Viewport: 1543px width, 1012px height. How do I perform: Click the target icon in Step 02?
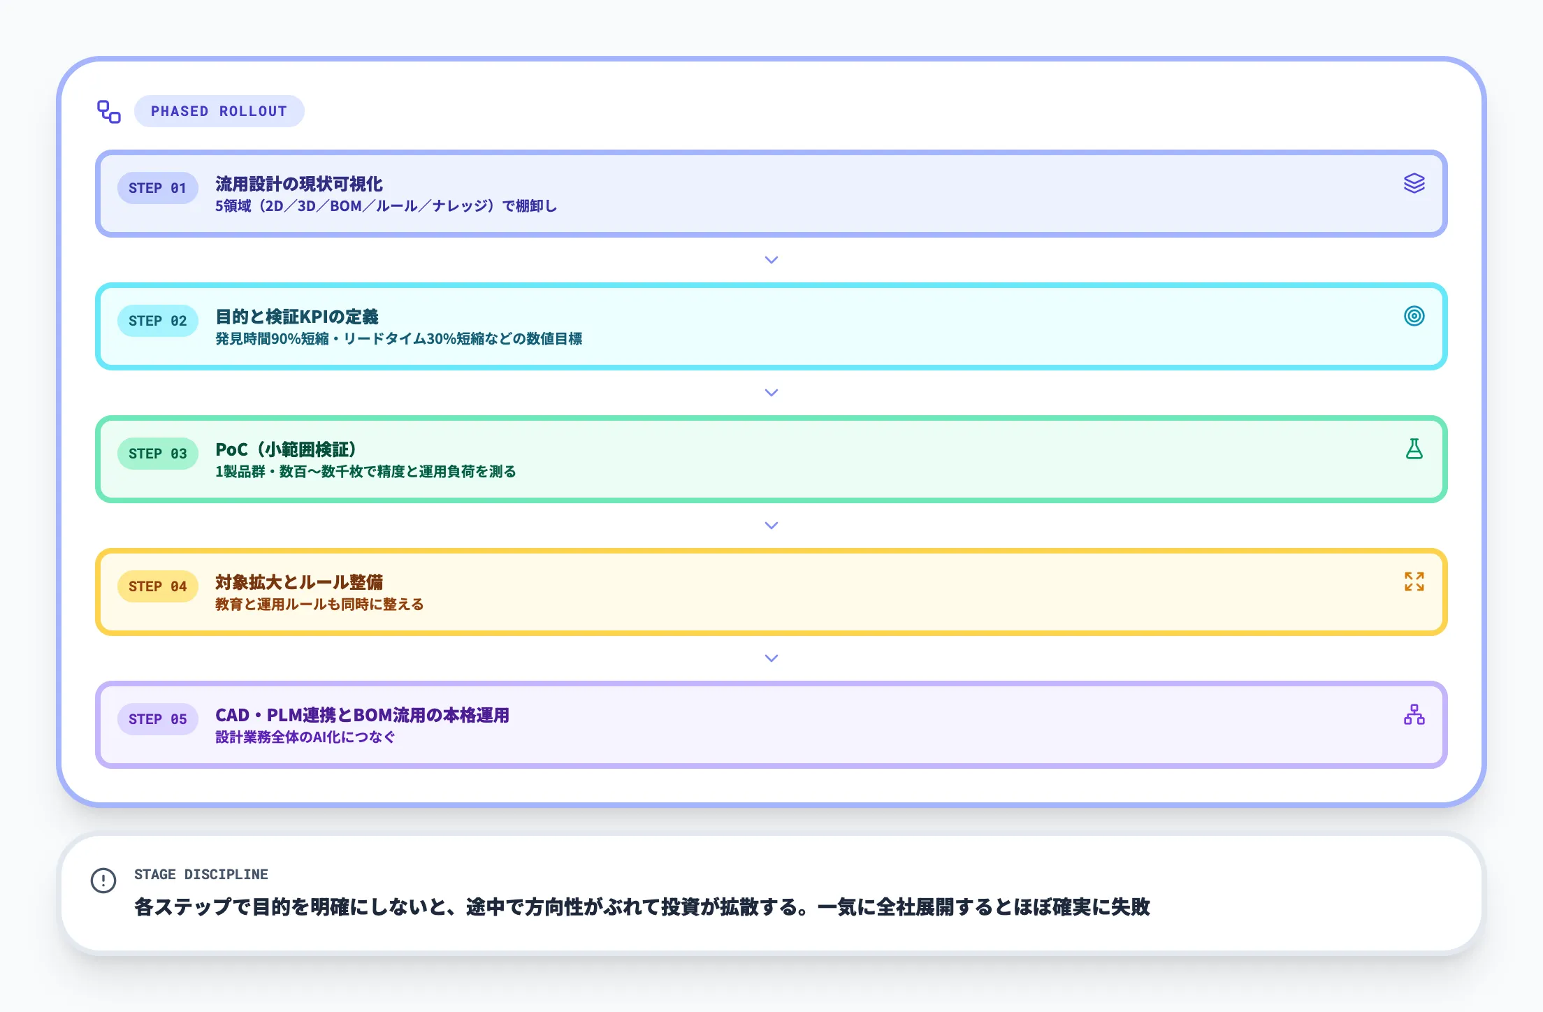click(x=1414, y=316)
